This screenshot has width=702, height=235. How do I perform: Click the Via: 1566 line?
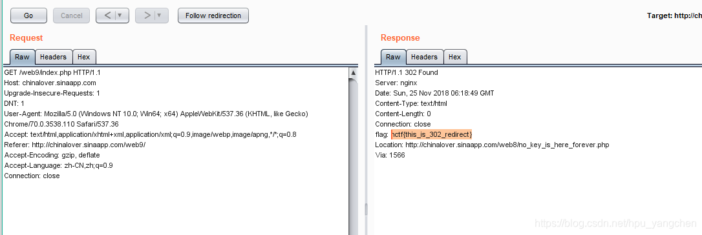[390, 154]
